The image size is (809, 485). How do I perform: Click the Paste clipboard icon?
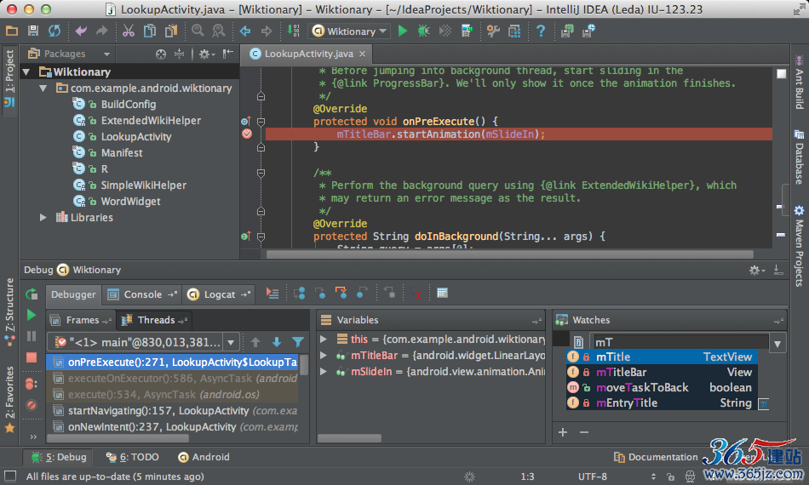(171, 31)
